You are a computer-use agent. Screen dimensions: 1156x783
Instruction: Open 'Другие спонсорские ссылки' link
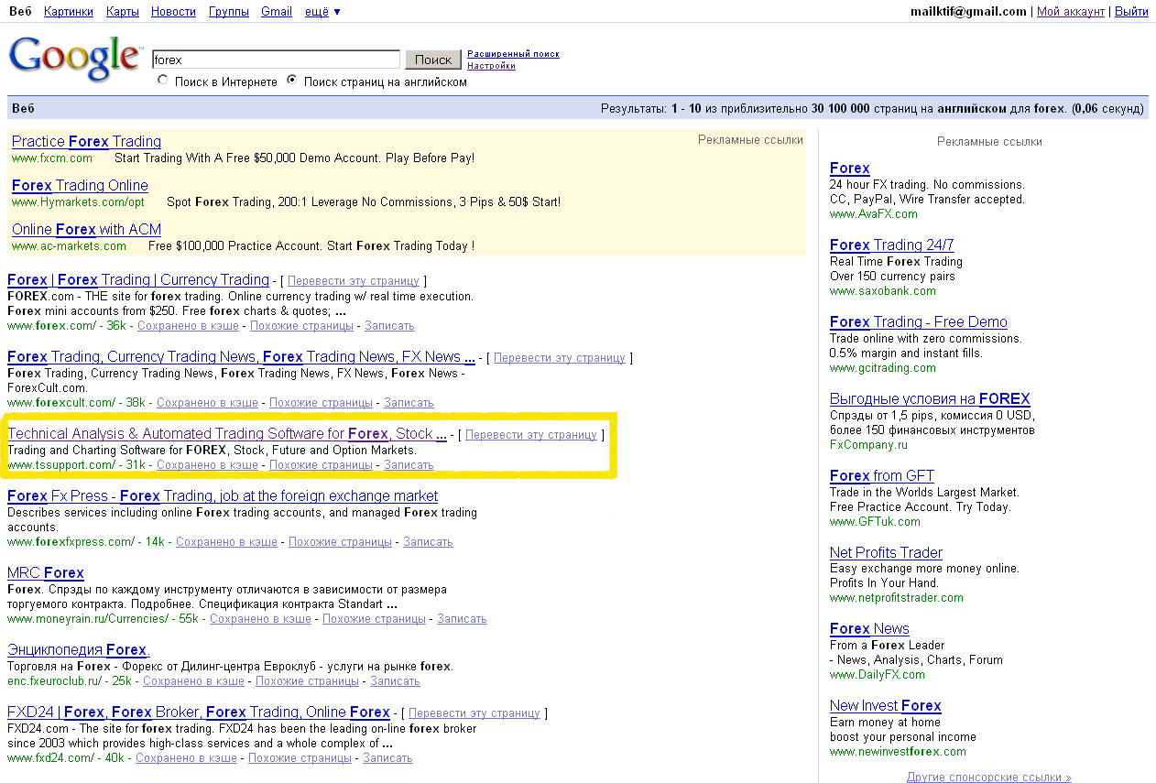[989, 778]
